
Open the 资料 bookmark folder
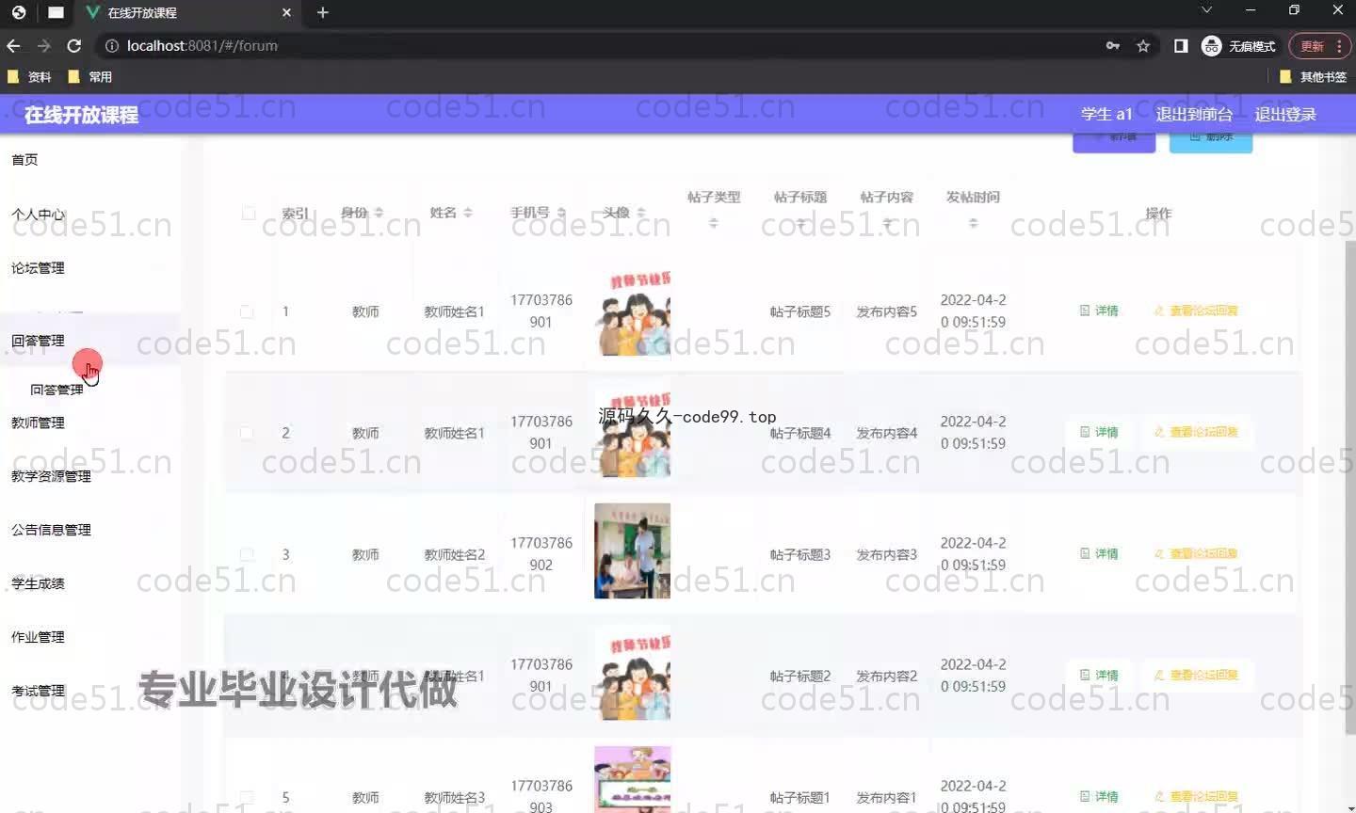point(30,76)
